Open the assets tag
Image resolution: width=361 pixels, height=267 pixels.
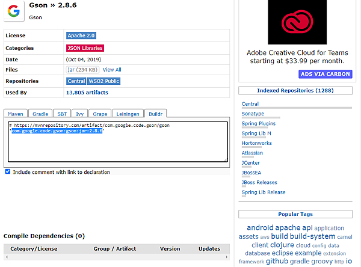[248, 236]
